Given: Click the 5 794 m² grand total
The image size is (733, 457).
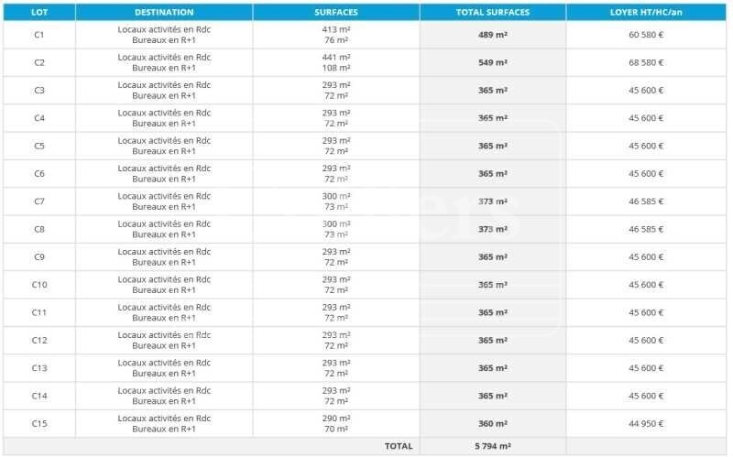Looking at the screenshot, I should (x=493, y=446).
